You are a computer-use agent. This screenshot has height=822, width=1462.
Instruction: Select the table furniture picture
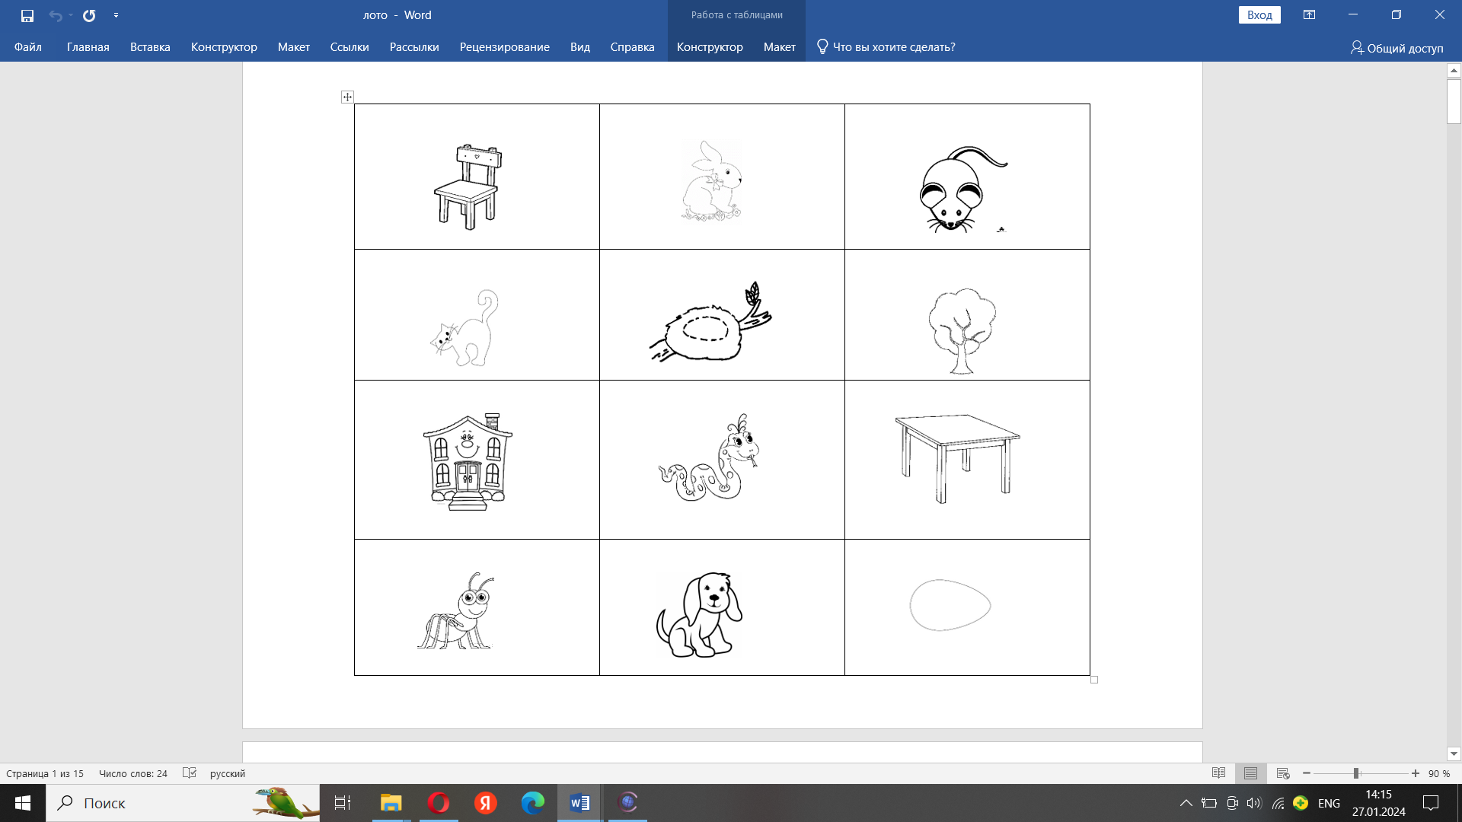pyautogui.click(x=957, y=458)
